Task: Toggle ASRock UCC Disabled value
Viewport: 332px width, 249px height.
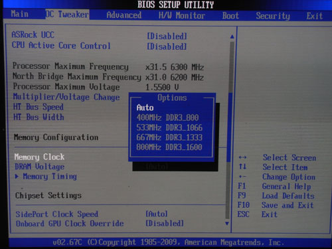Action: coord(167,36)
